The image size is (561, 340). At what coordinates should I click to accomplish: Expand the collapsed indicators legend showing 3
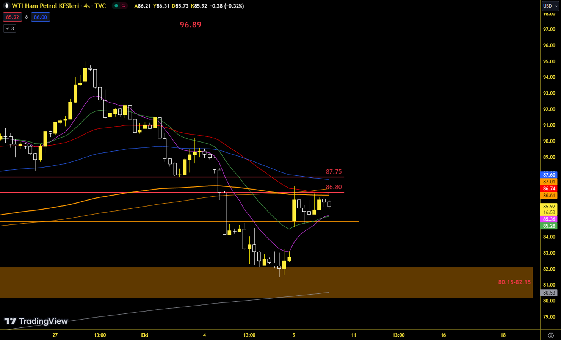9,28
